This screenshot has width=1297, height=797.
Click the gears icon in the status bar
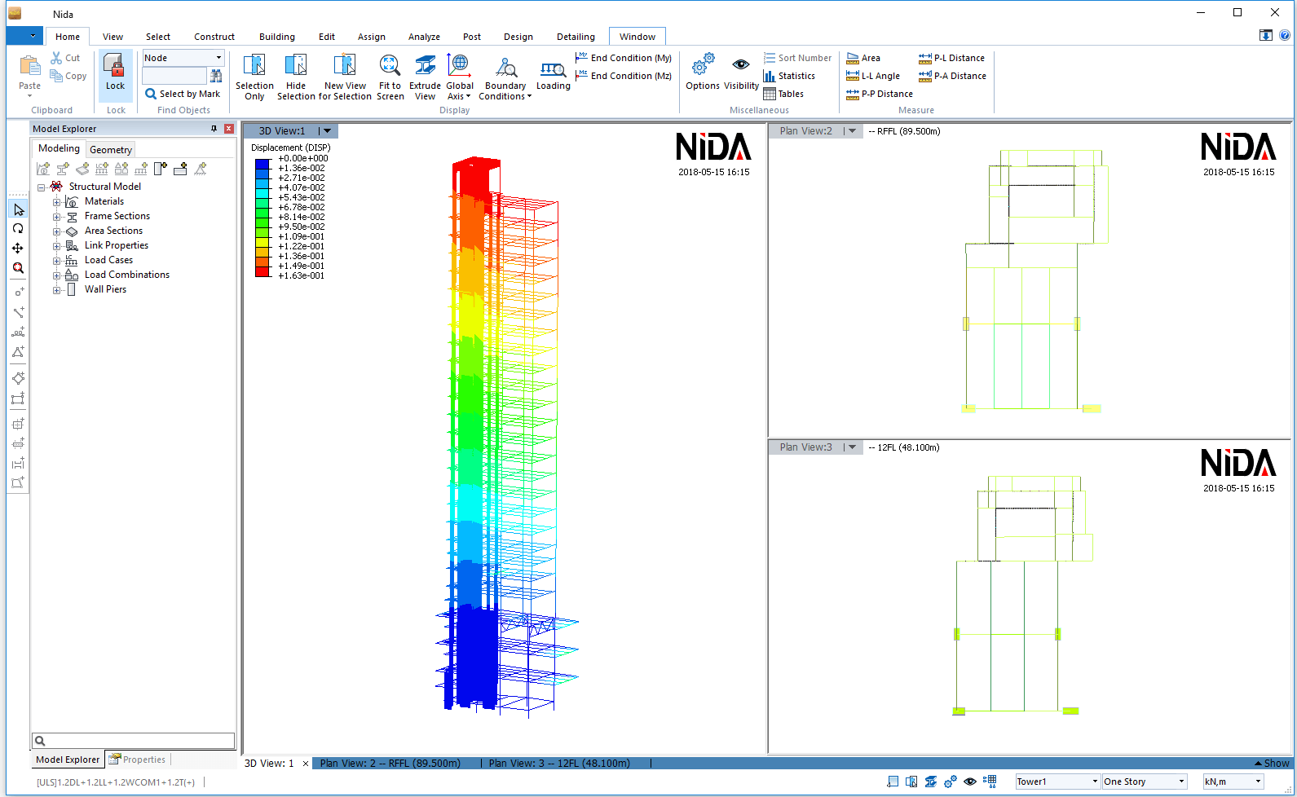pos(951,782)
